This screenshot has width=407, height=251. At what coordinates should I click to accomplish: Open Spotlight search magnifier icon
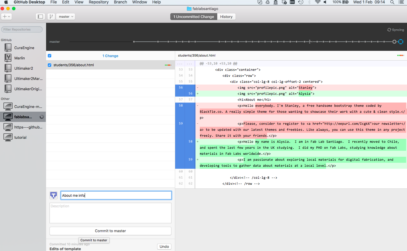point(392,2)
